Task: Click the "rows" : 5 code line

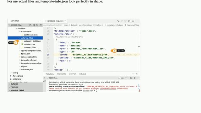Action: point(64,61)
